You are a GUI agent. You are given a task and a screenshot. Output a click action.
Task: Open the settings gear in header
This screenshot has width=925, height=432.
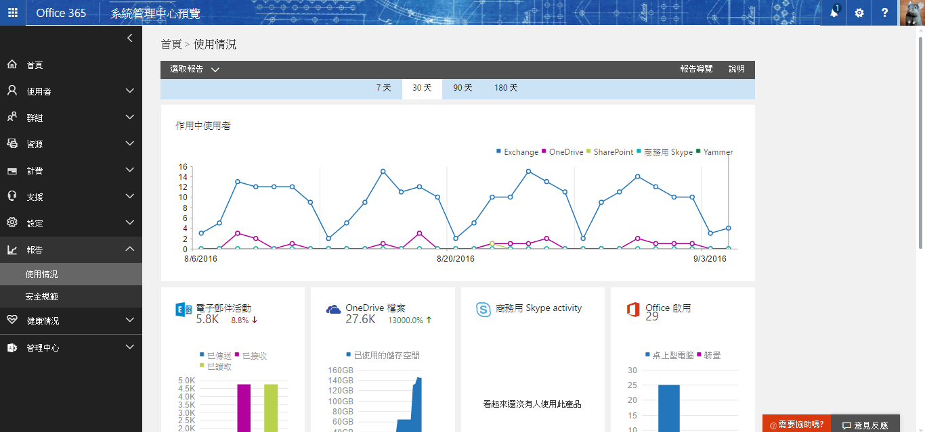[x=859, y=13]
